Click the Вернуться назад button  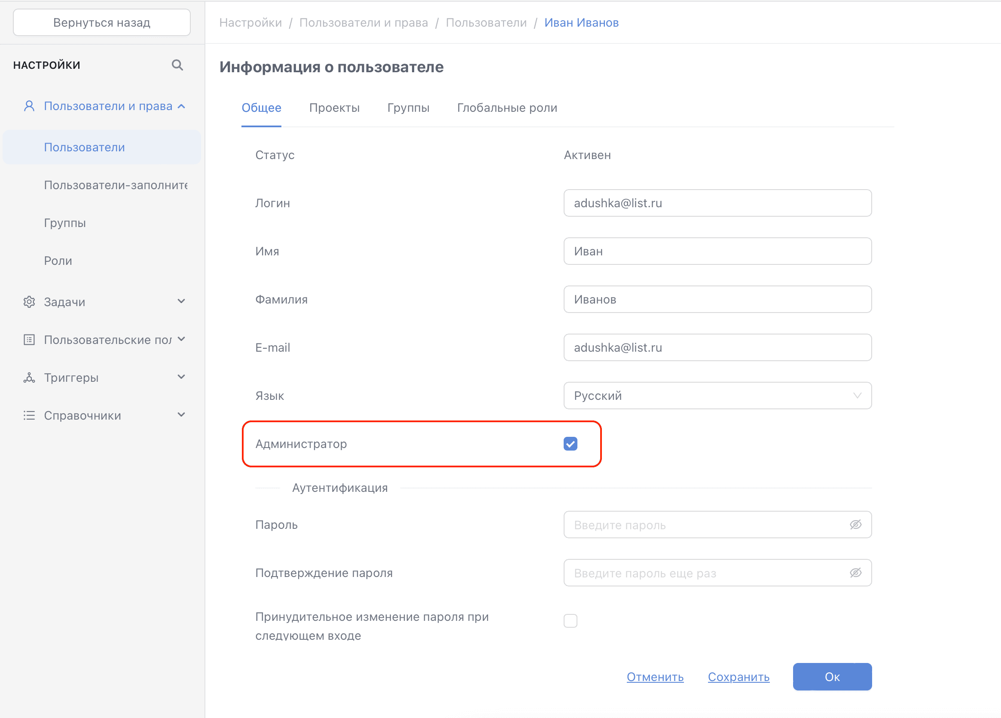click(x=101, y=22)
